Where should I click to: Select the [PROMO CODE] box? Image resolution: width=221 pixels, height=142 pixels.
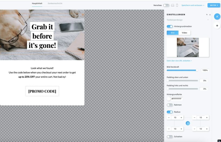click(x=42, y=91)
